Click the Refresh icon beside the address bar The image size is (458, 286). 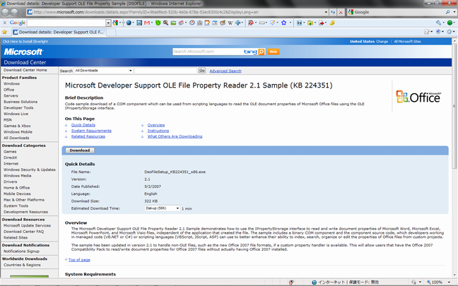click(333, 12)
